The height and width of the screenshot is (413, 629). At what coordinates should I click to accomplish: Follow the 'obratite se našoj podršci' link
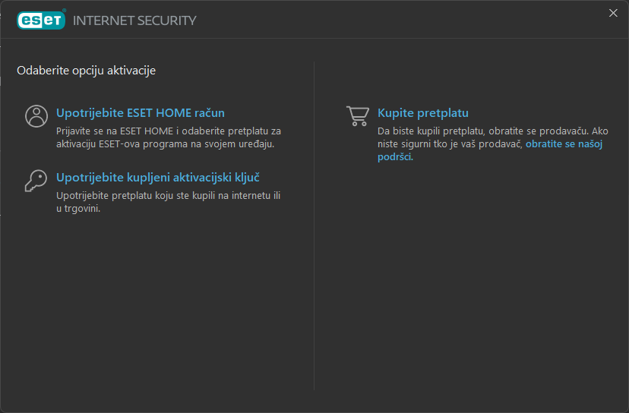point(564,143)
